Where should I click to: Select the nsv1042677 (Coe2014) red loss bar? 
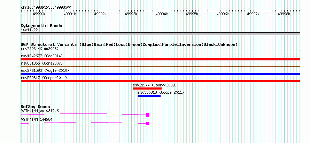tap(160, 59)
